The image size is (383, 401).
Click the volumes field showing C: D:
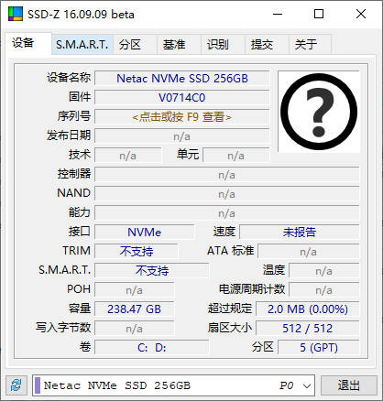tap(152, 348)
